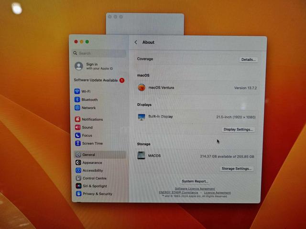Click 214.37 GB available storage text
Image resolution: width=306 pixels, height=229 pixels.
click(227, 156)
